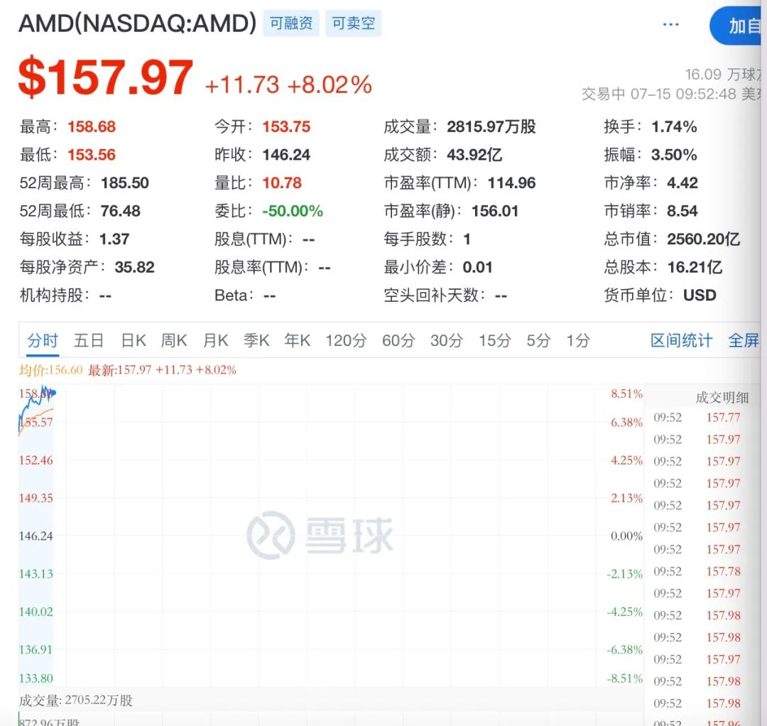Switch to the 分时 intraday chart tab

click(x=43, y=340)
